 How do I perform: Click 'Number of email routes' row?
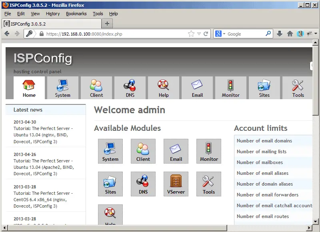point(273,216)
